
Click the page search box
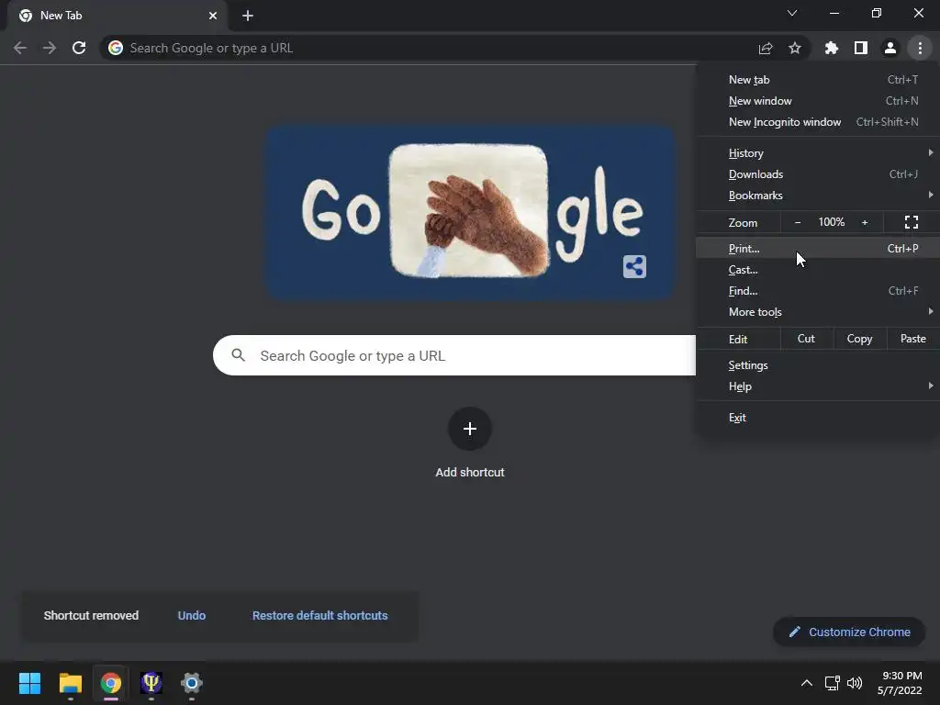(454, 355)
